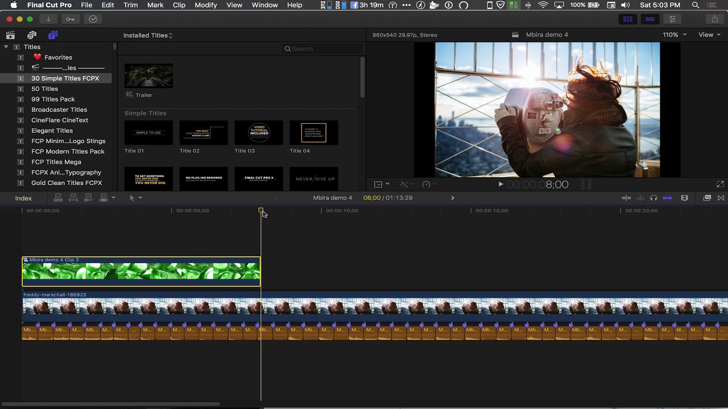Select the Title 03 thumbnail
This screenshot has width=728, height=409.
(259, 132)
